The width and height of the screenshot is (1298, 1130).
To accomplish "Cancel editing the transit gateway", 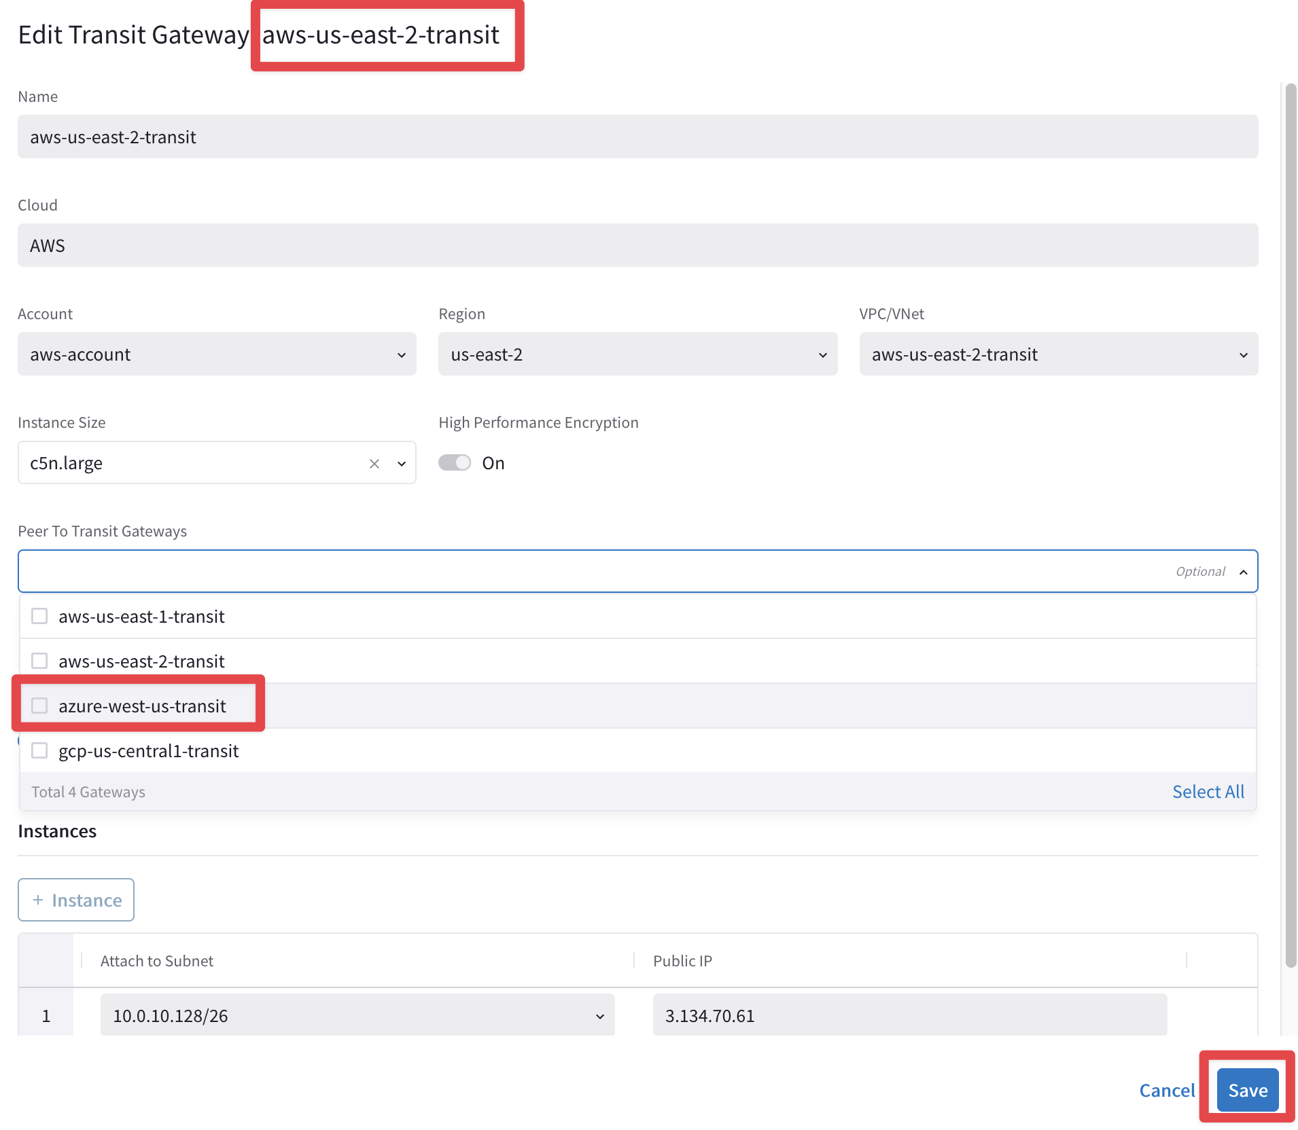I will (1167, 1090).
